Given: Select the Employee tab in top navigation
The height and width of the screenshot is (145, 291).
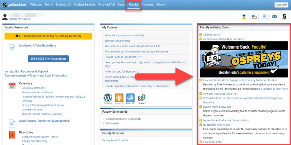Looking at the screenshot, I should pyautogui.click(x=147, y=5).
